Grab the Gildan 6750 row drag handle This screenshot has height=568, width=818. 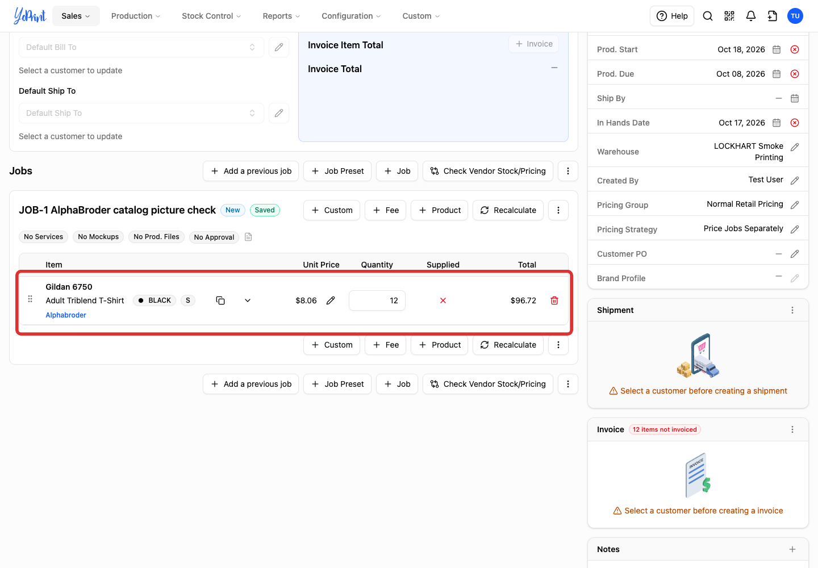[x=30, y=299]
